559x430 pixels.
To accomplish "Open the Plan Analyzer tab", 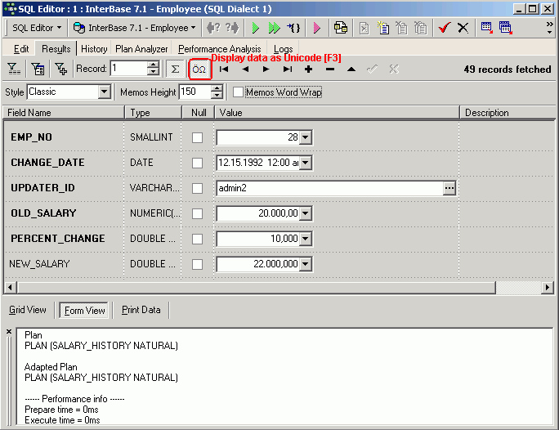I will click(141, 49).
